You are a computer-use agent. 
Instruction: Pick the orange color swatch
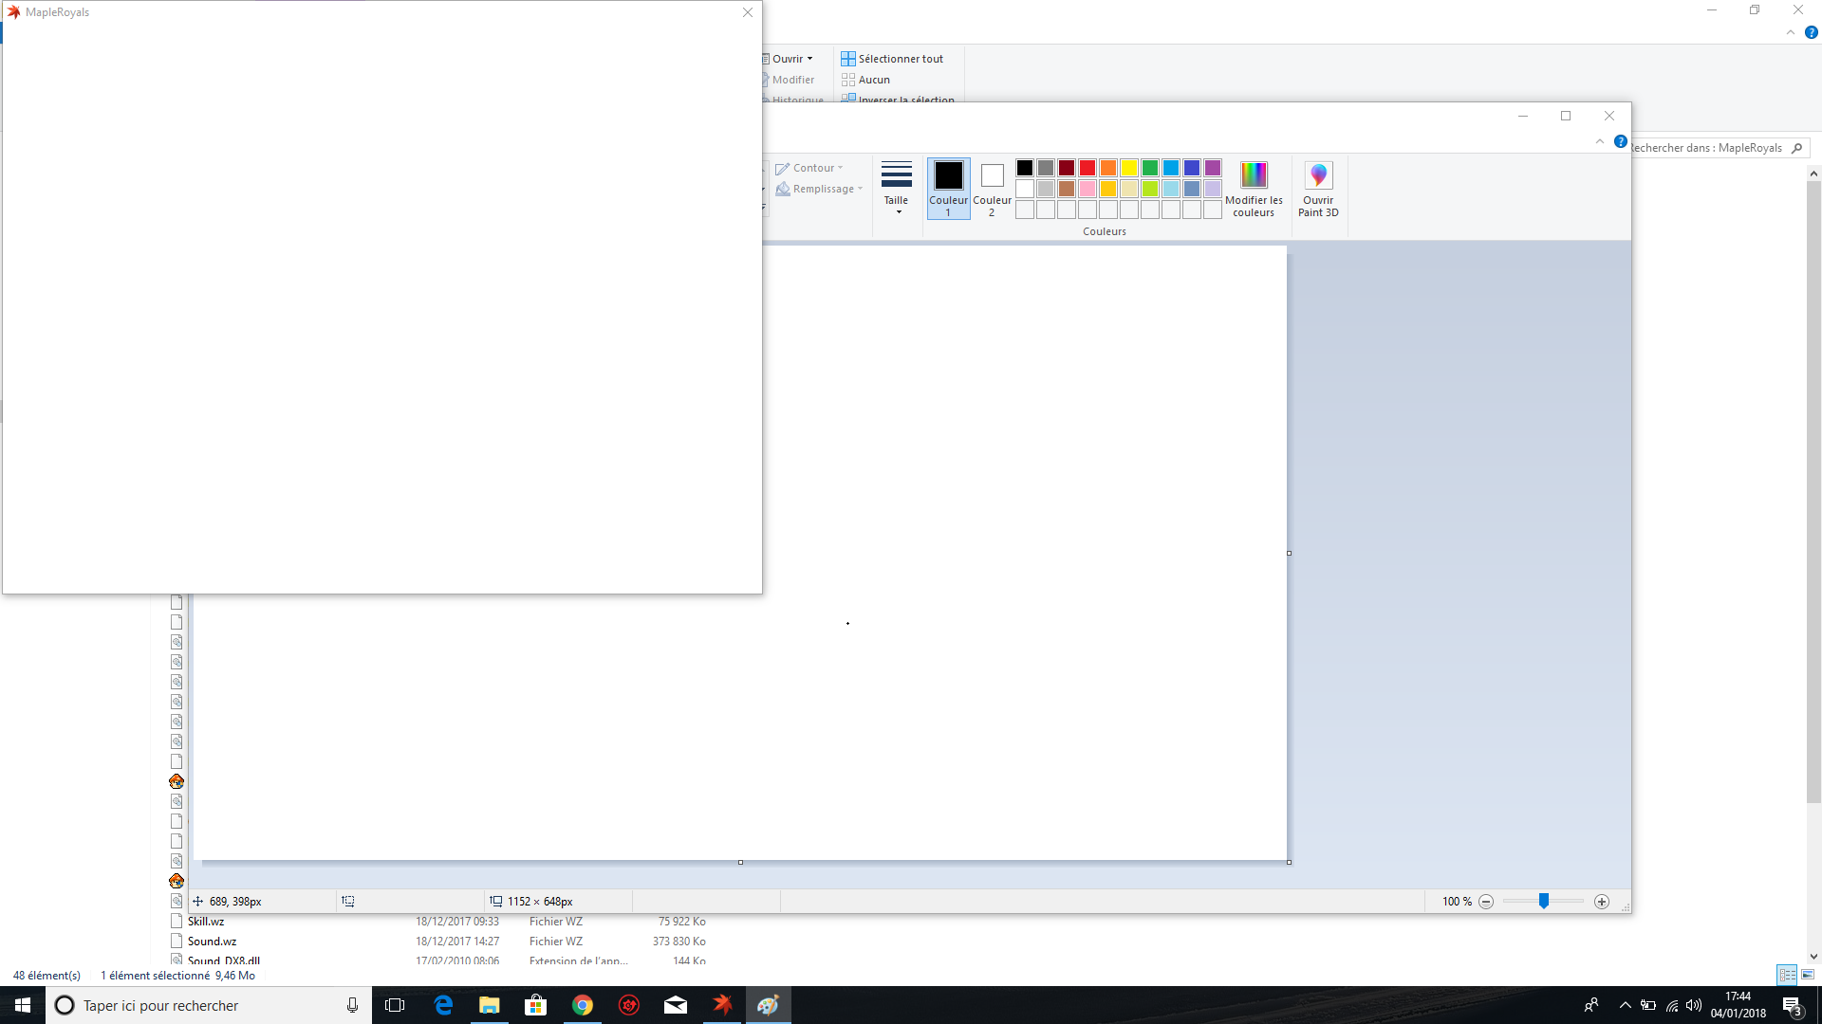coord(1108,168)
